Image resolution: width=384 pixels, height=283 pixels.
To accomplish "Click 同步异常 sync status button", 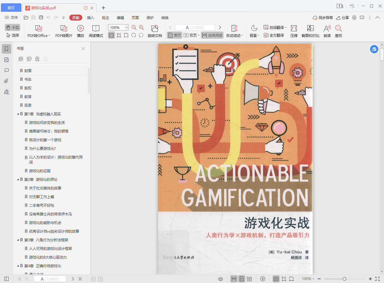I will pyautogui.click(x=323, y=18).
